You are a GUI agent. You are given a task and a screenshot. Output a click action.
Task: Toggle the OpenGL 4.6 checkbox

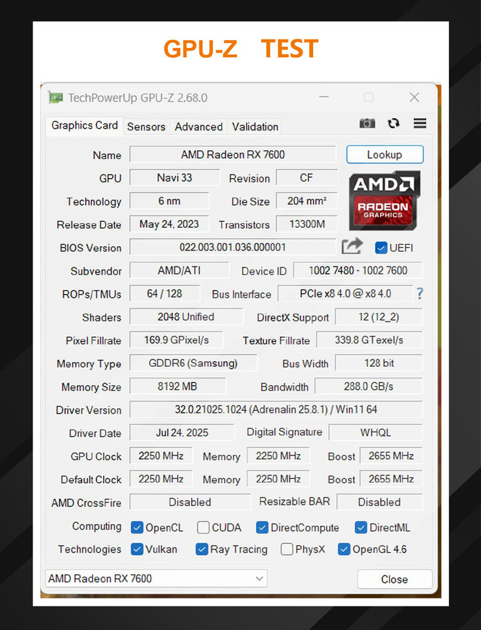click(344, 549)
